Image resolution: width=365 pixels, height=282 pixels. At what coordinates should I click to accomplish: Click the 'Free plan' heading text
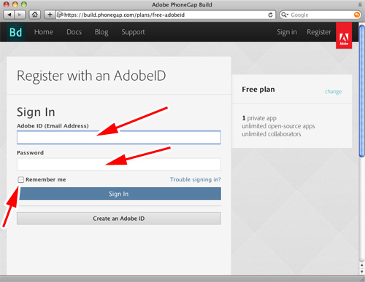258,90
